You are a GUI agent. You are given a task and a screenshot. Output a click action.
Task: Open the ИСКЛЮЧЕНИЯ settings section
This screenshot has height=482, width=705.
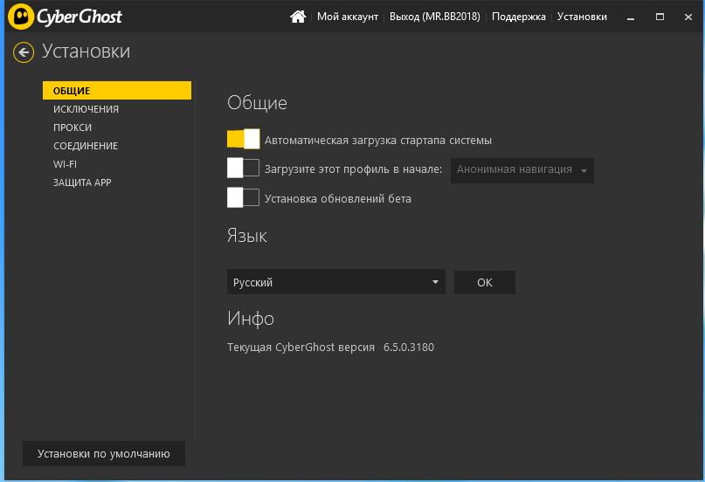tap(86, 109)
